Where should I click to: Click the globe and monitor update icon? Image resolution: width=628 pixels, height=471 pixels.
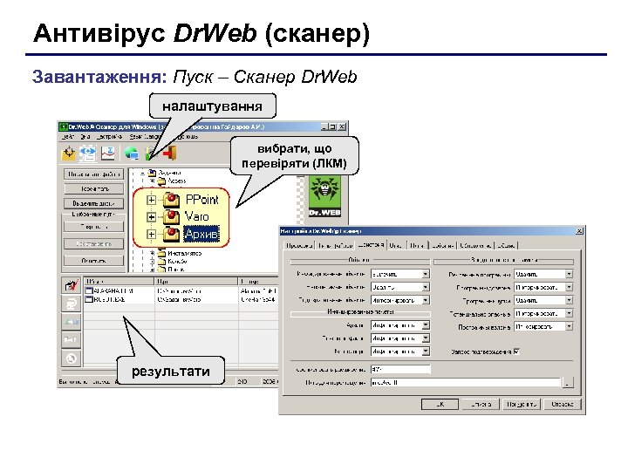(x=131, y=153)
